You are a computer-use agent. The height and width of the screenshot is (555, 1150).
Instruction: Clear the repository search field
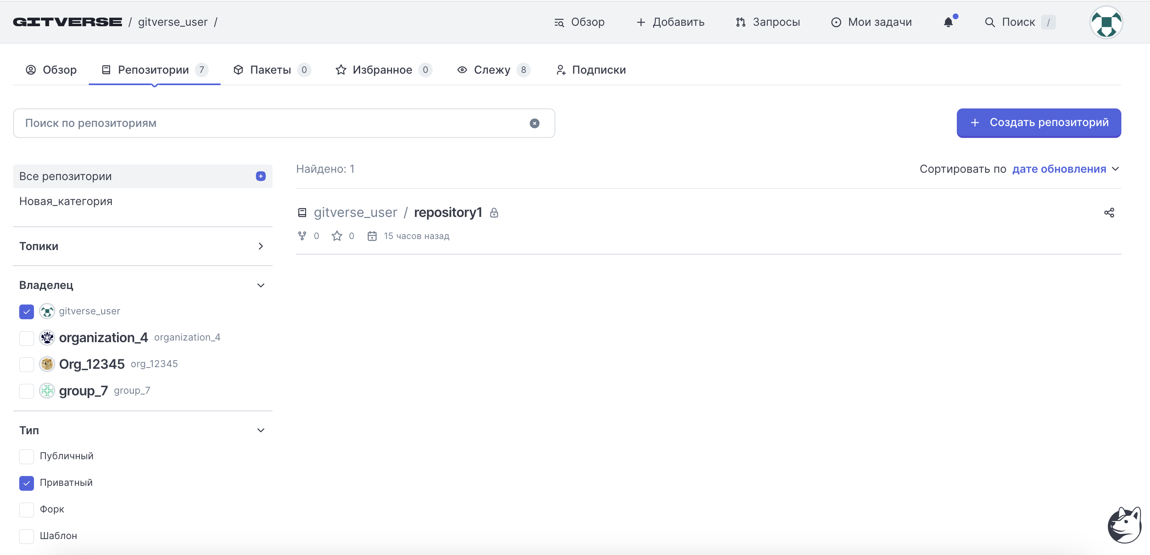click(x=534, y=123)
